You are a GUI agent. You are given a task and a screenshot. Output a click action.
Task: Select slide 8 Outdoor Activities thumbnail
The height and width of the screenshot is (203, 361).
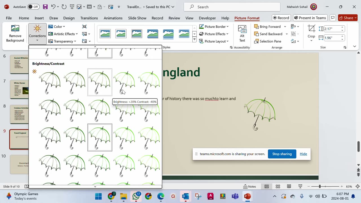point(19,114)
